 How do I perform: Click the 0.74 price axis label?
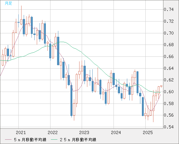169,9
